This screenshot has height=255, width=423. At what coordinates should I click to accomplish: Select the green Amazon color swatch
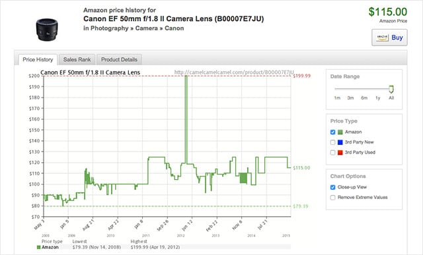(x=340, y=132)
